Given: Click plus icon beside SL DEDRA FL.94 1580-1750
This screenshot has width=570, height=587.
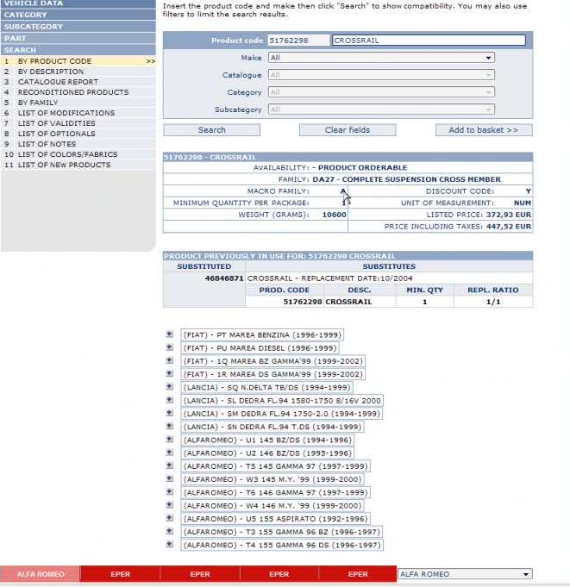Looking at the screenshot, I should click(170, 400).
